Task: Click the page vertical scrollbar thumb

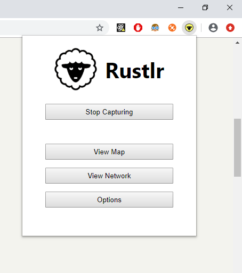Action: [x=237, y=147]
